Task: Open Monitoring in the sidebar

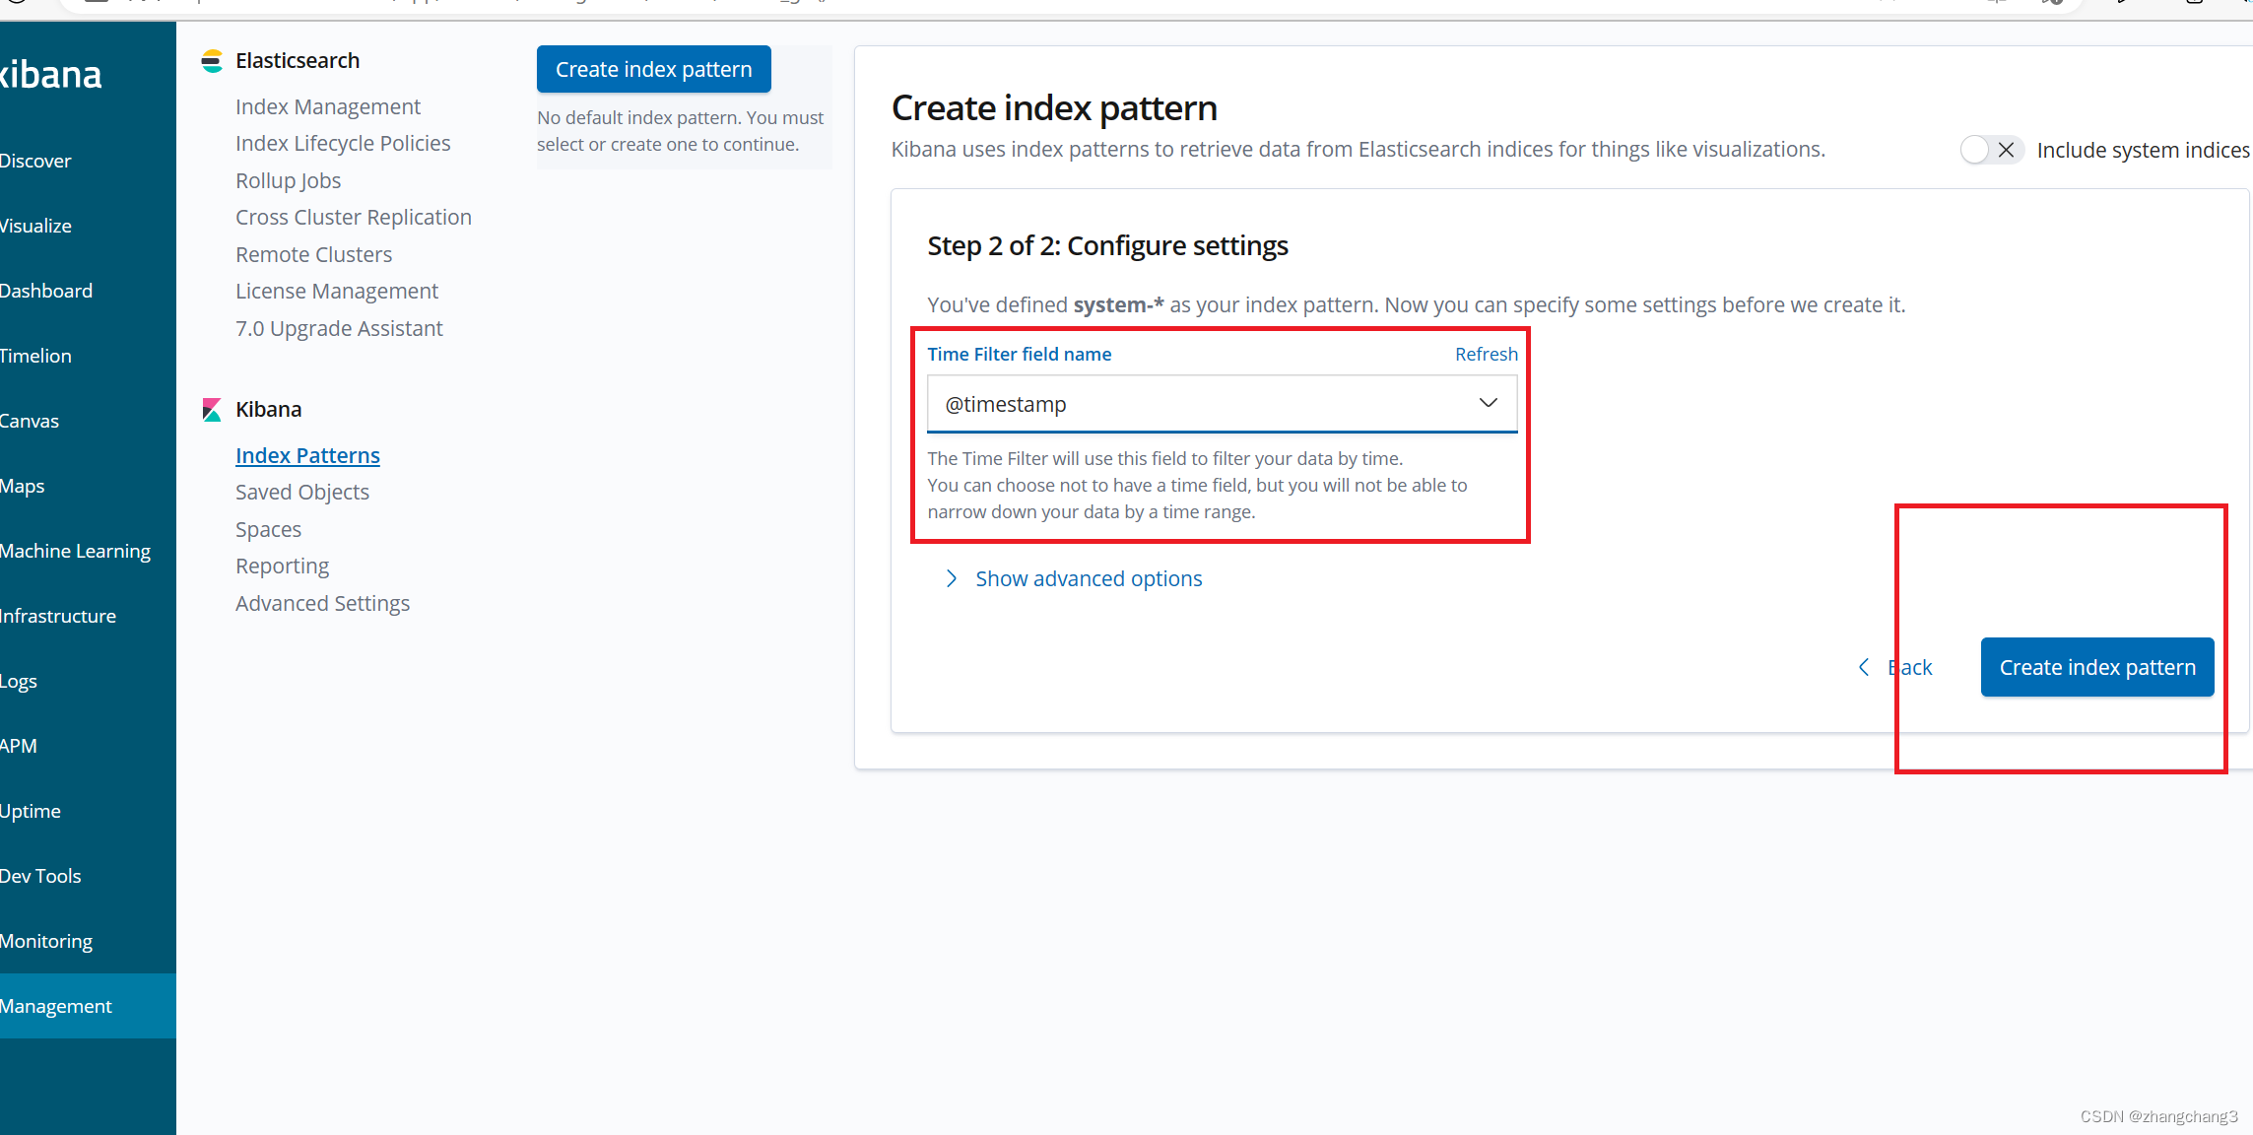Action: (46, 941)
